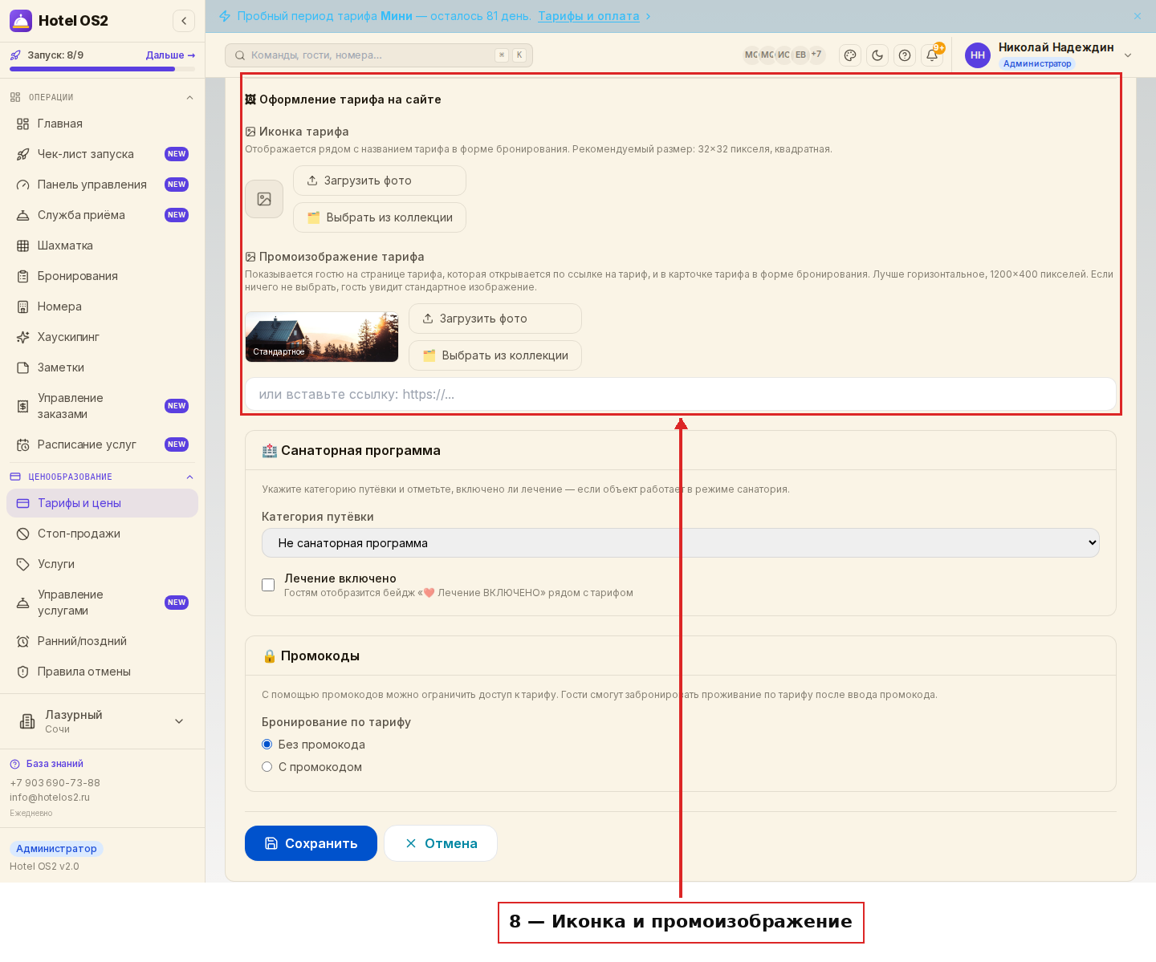Image resolution: width=1156 pixels, height=962 pixels.
Task: Open the help question-mark icon
Action: coord(905,55)
